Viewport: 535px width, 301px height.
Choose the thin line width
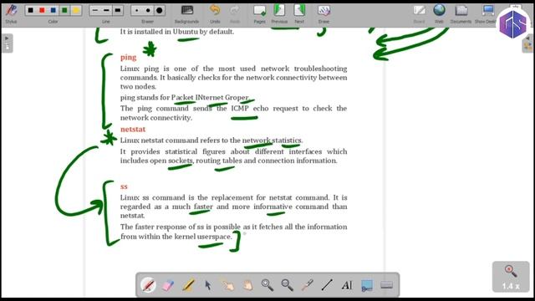click(x=95, y=10)
